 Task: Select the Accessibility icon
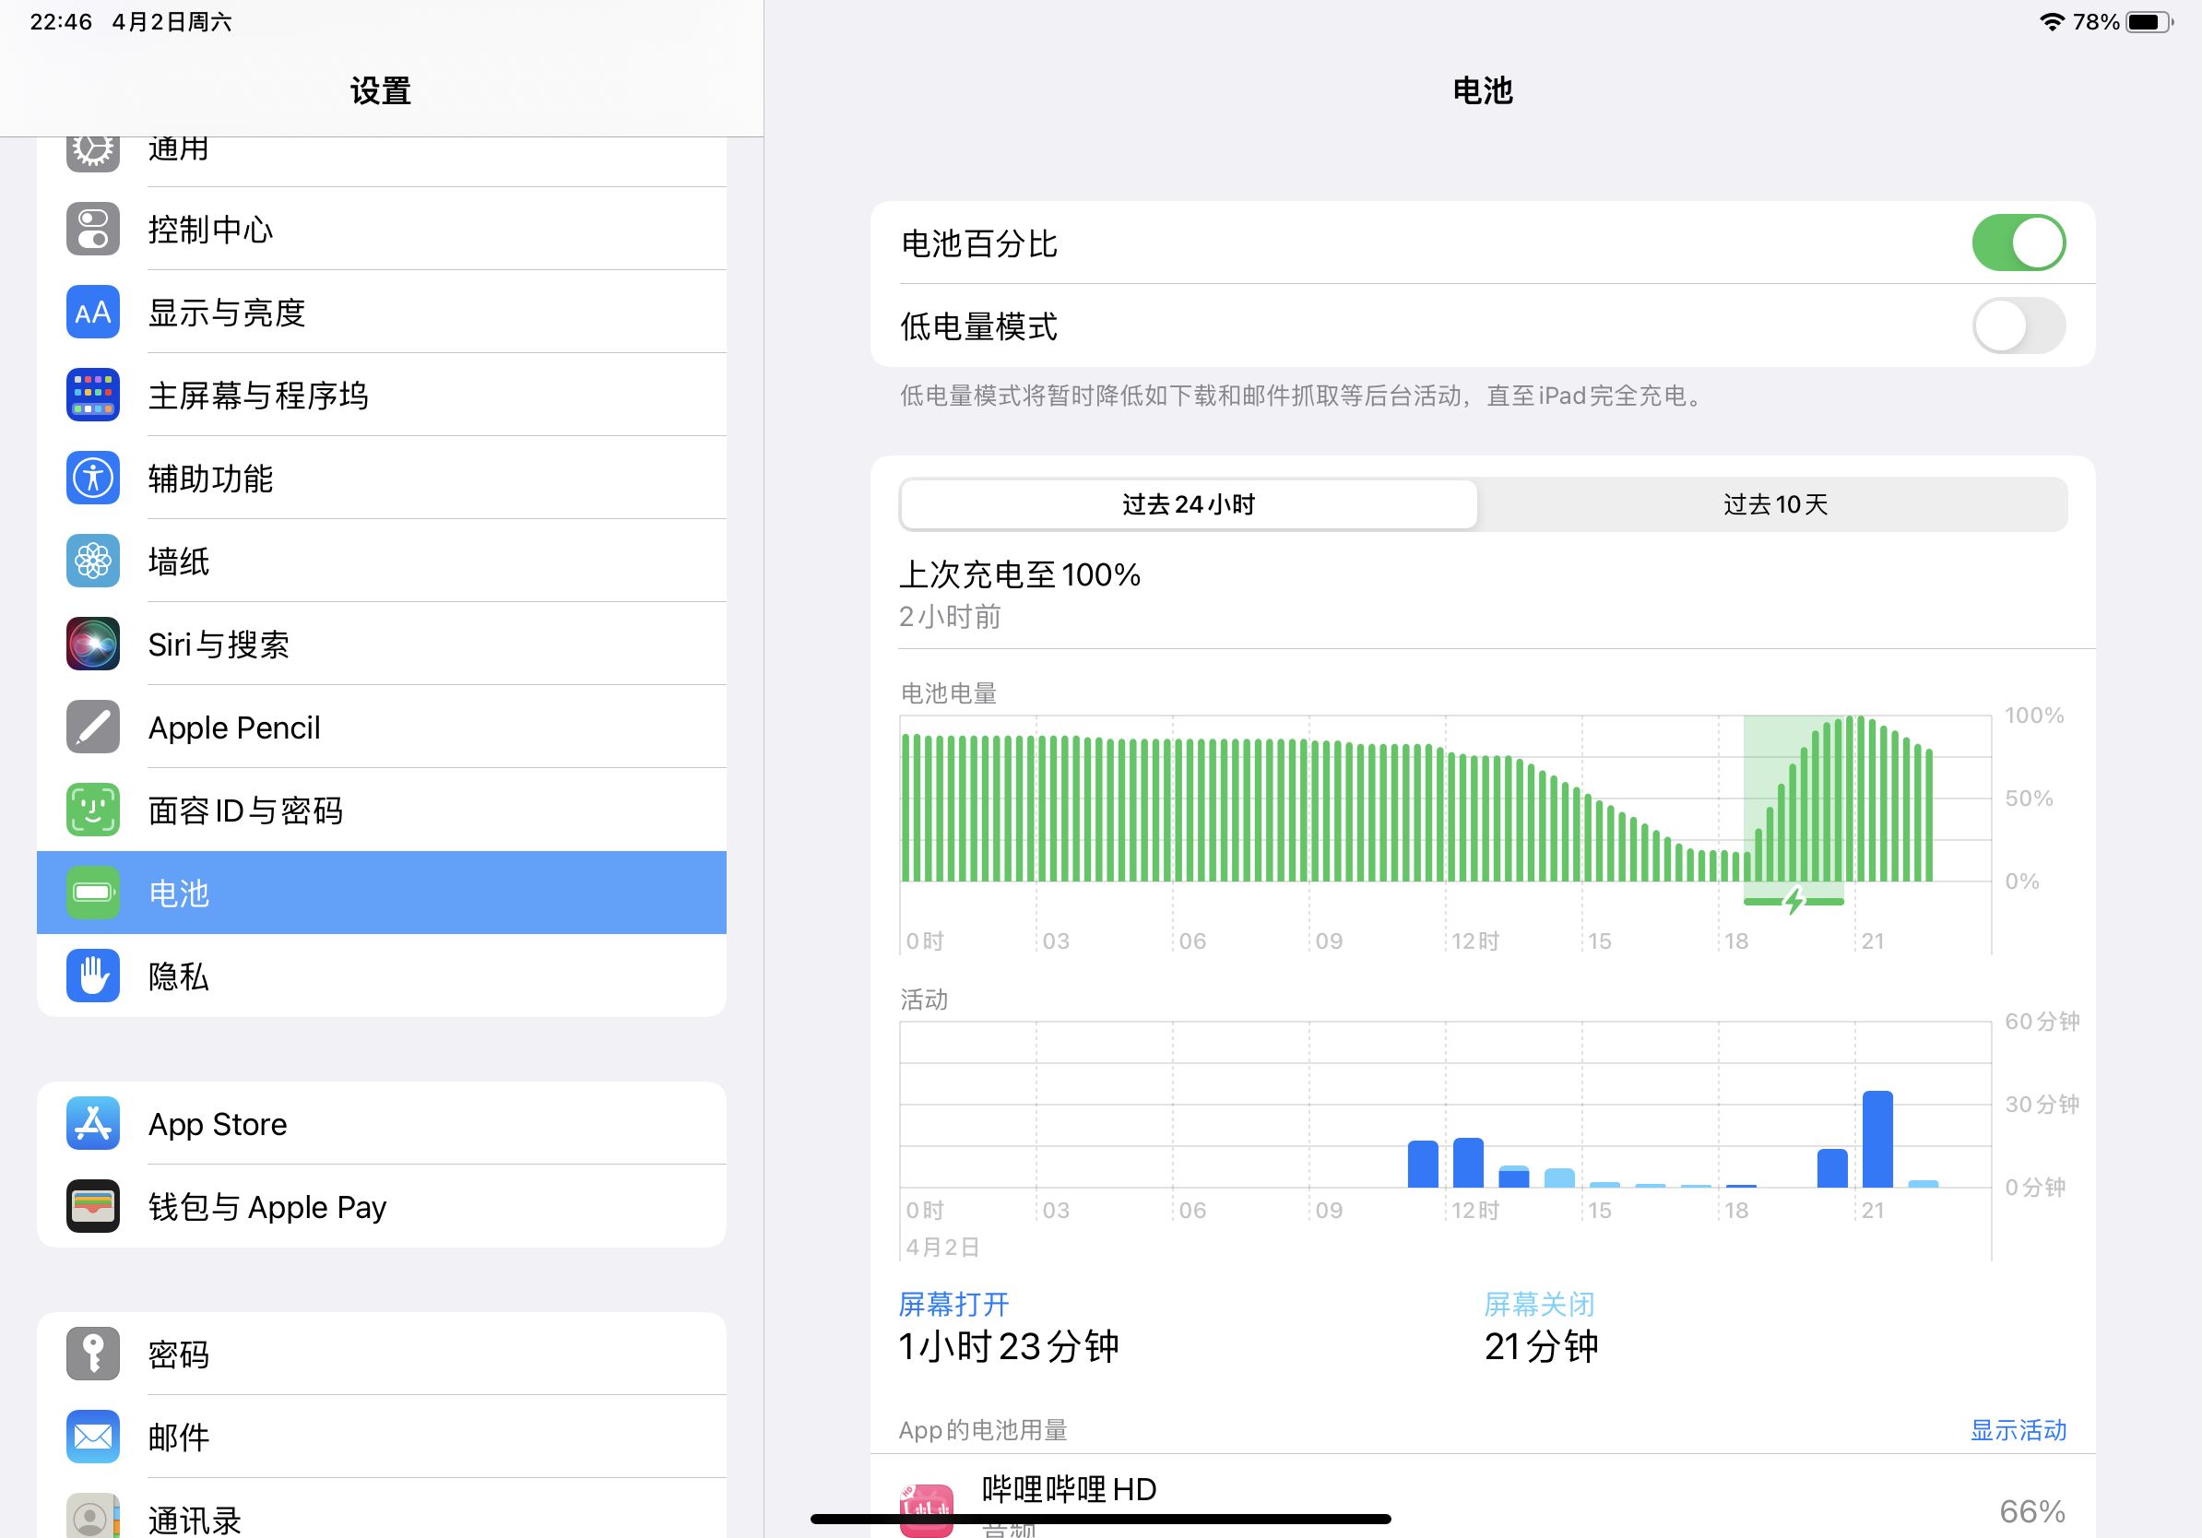point(93,478)
